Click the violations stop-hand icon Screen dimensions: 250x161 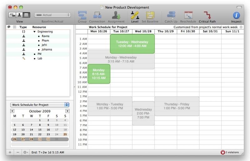(x=223, y=152)
